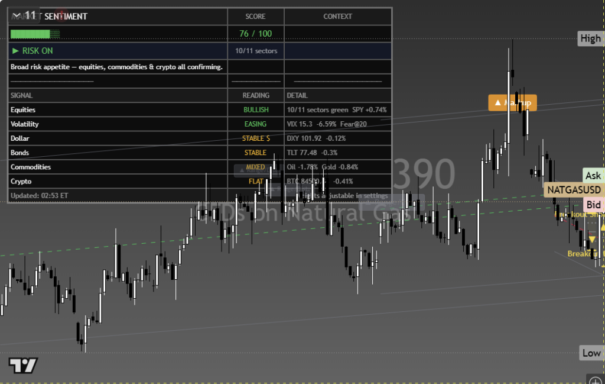This screenshot has height=384, width=605.
Task: Click the pink Bid price label
Action: [593, 205]
